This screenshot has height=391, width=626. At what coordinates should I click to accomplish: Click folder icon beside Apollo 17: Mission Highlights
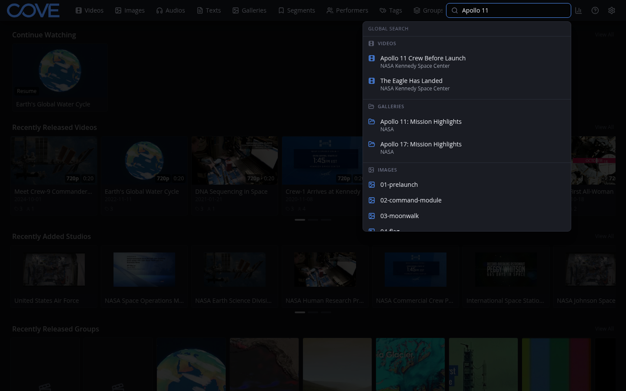[x=372, y=144]
